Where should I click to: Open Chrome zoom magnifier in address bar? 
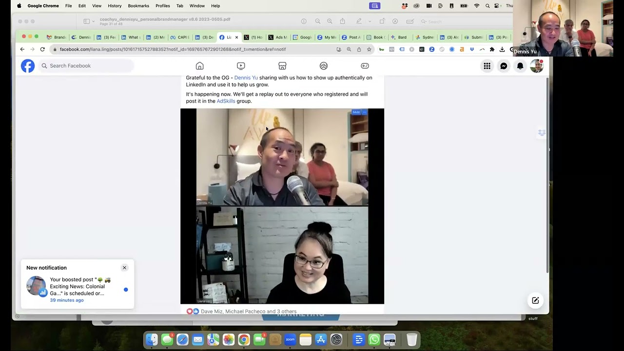point(349,49)
